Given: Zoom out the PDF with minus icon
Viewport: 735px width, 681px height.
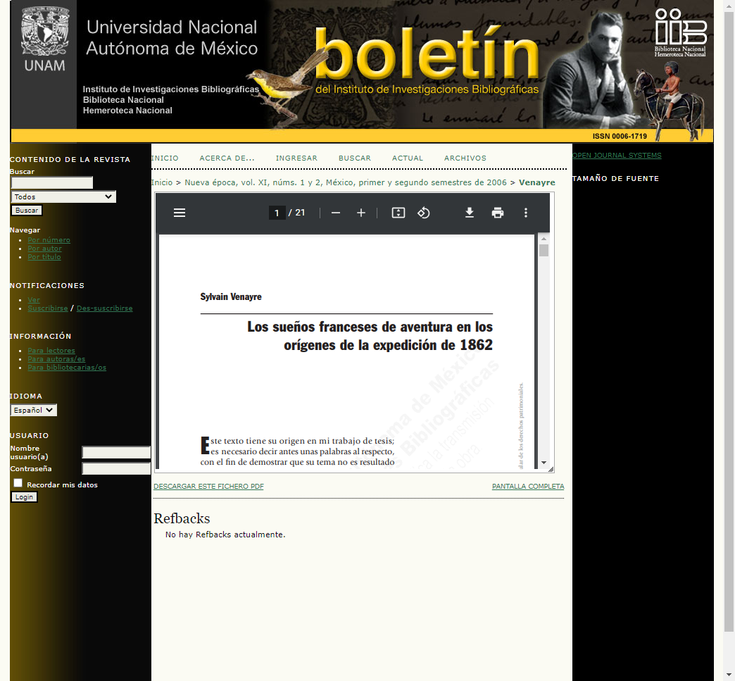Looking at the screenshot, I should [x=336, y=213].
